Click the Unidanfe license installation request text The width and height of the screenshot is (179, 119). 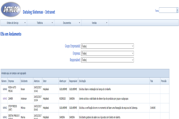[95, 89]
